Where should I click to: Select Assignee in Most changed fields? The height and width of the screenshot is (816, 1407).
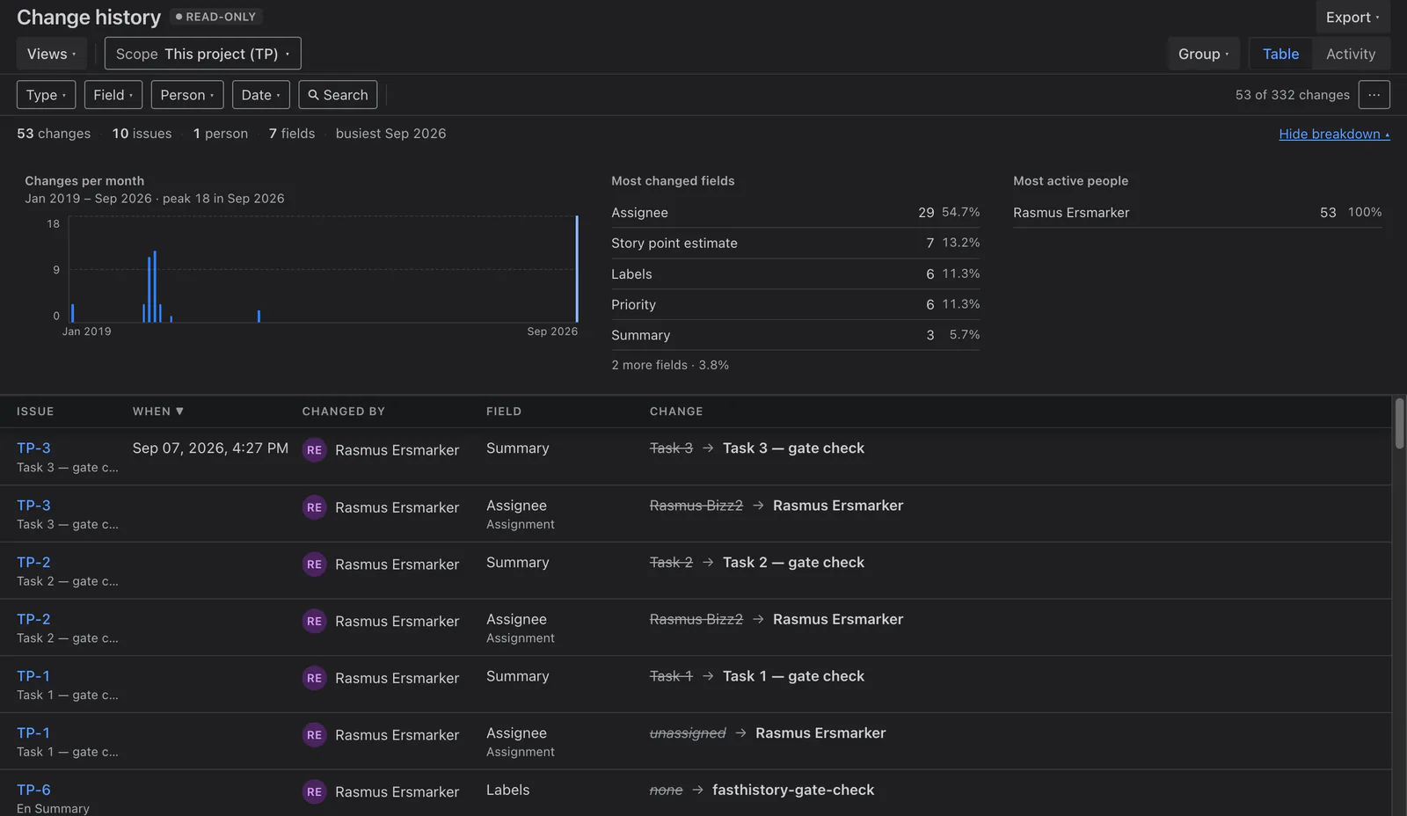point(795,213)
